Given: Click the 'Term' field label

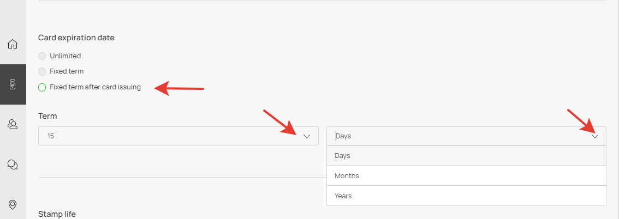Looking at the screenshot, I should click(47, 116).
